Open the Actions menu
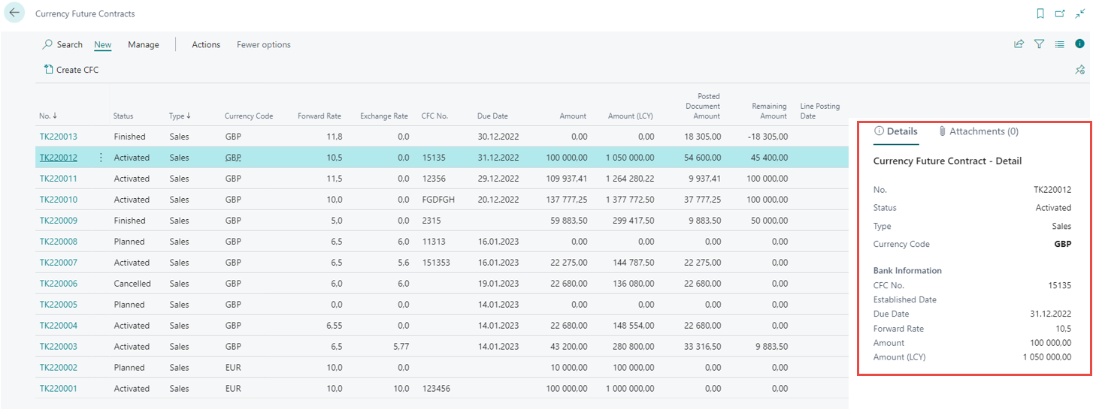 205,45
